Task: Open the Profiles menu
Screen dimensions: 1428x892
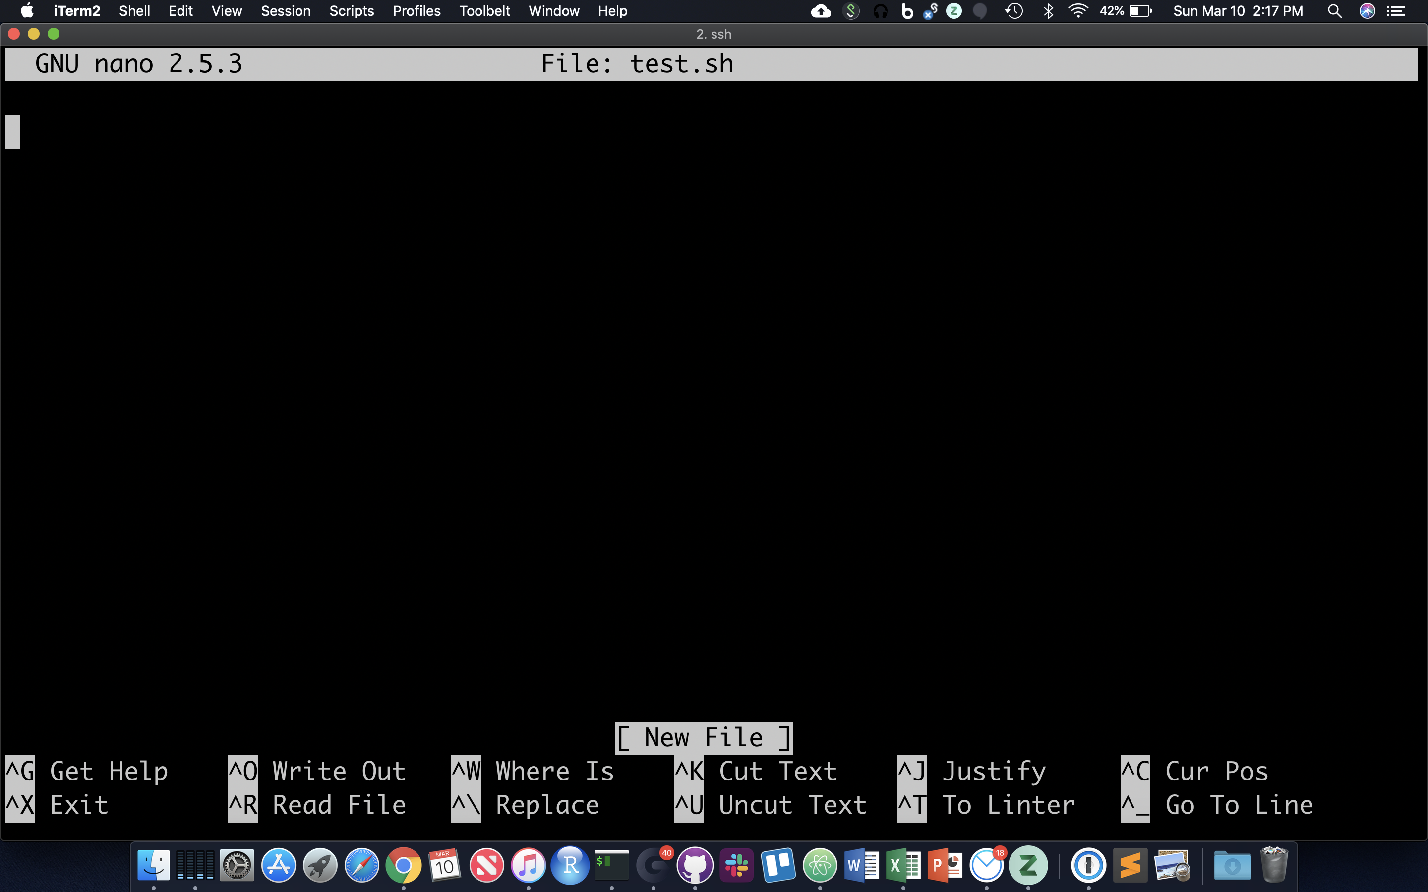Action: tap(416, 11)
